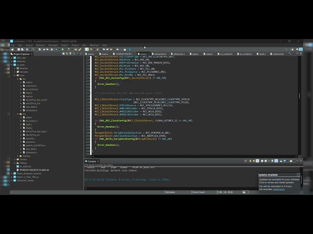Click the toolbar search magnifier icon

[287, 49]
